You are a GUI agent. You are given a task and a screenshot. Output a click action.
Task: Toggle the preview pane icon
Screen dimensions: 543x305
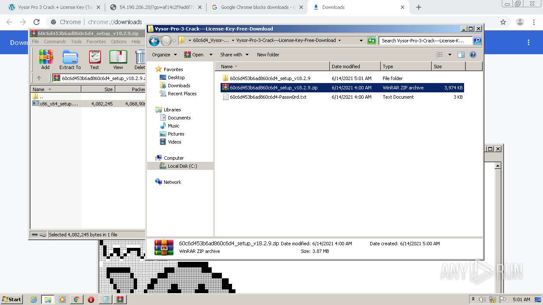461,55
